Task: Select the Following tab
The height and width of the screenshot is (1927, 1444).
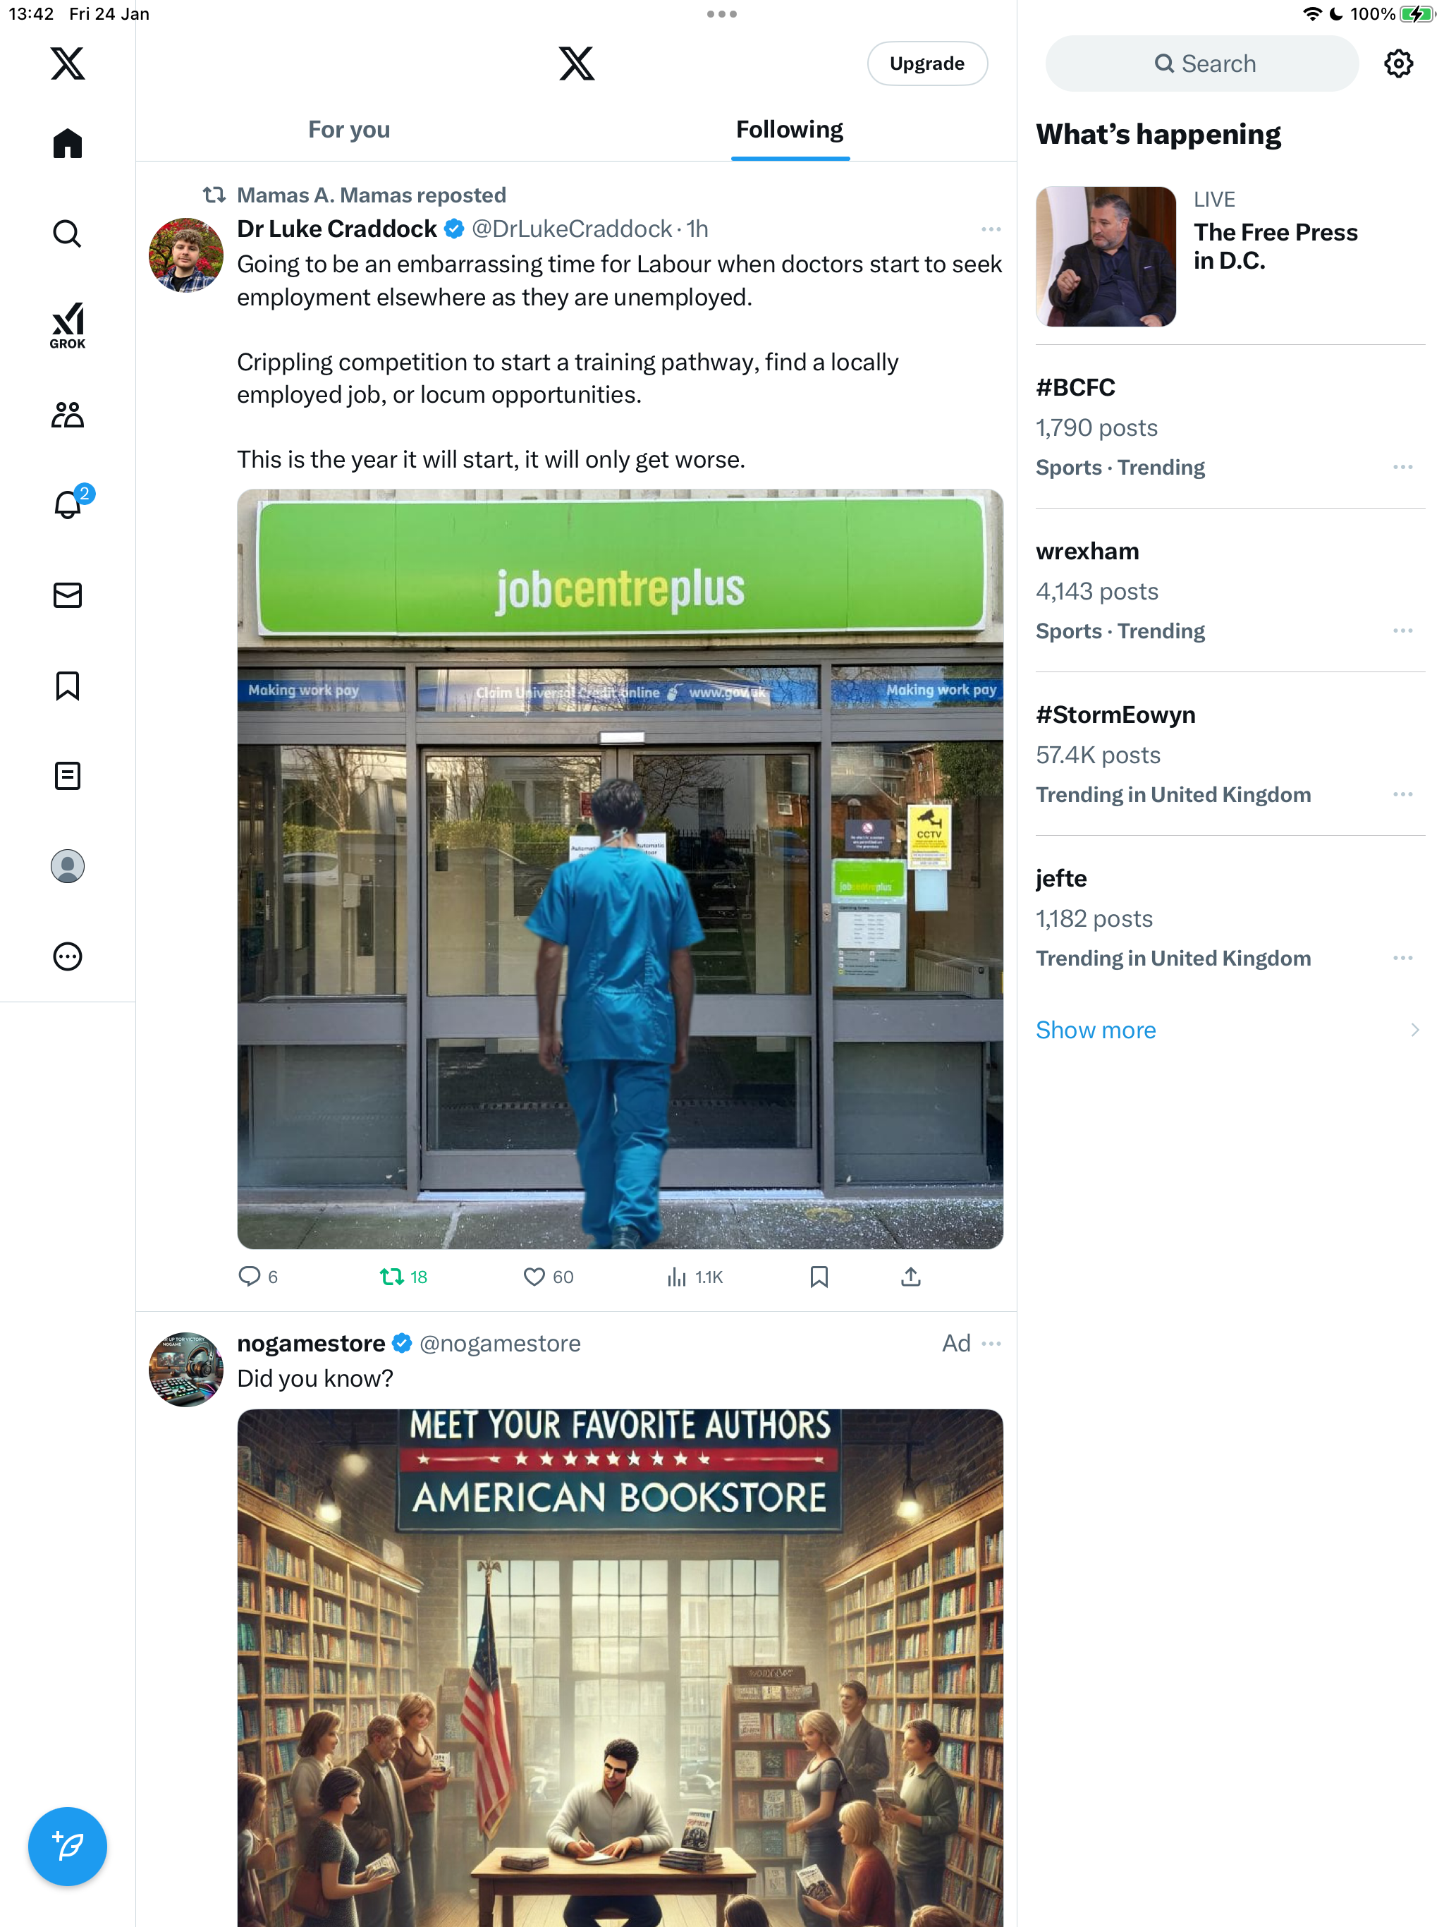Action: (789, 130)
